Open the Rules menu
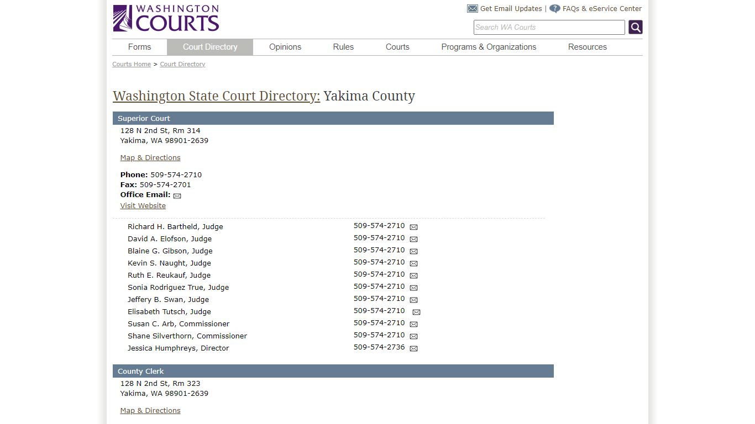Viewport: 755px width, 424px height. pos(343,47)
